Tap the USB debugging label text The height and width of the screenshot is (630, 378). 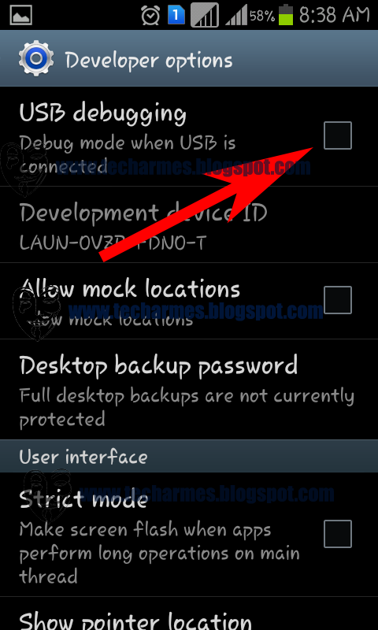pos(103,113)
